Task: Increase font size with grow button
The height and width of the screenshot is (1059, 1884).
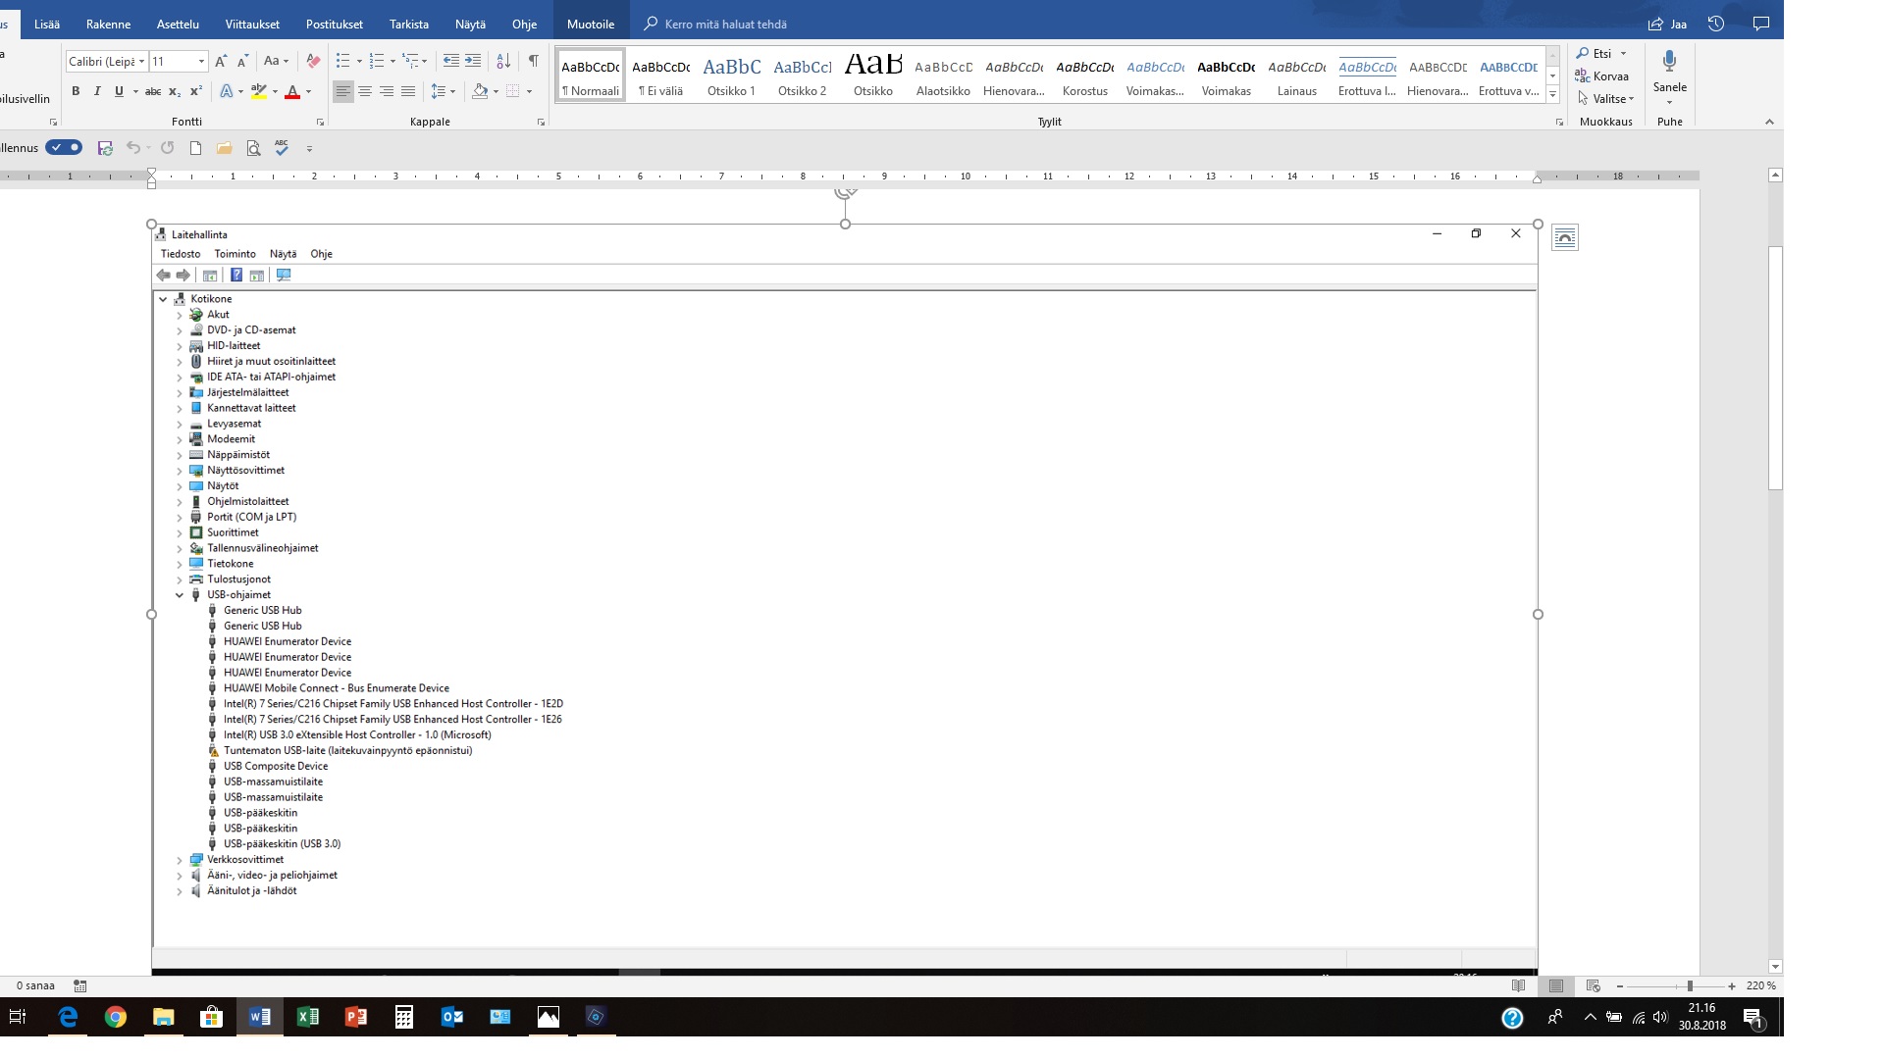Action: [x=221, y=61]
